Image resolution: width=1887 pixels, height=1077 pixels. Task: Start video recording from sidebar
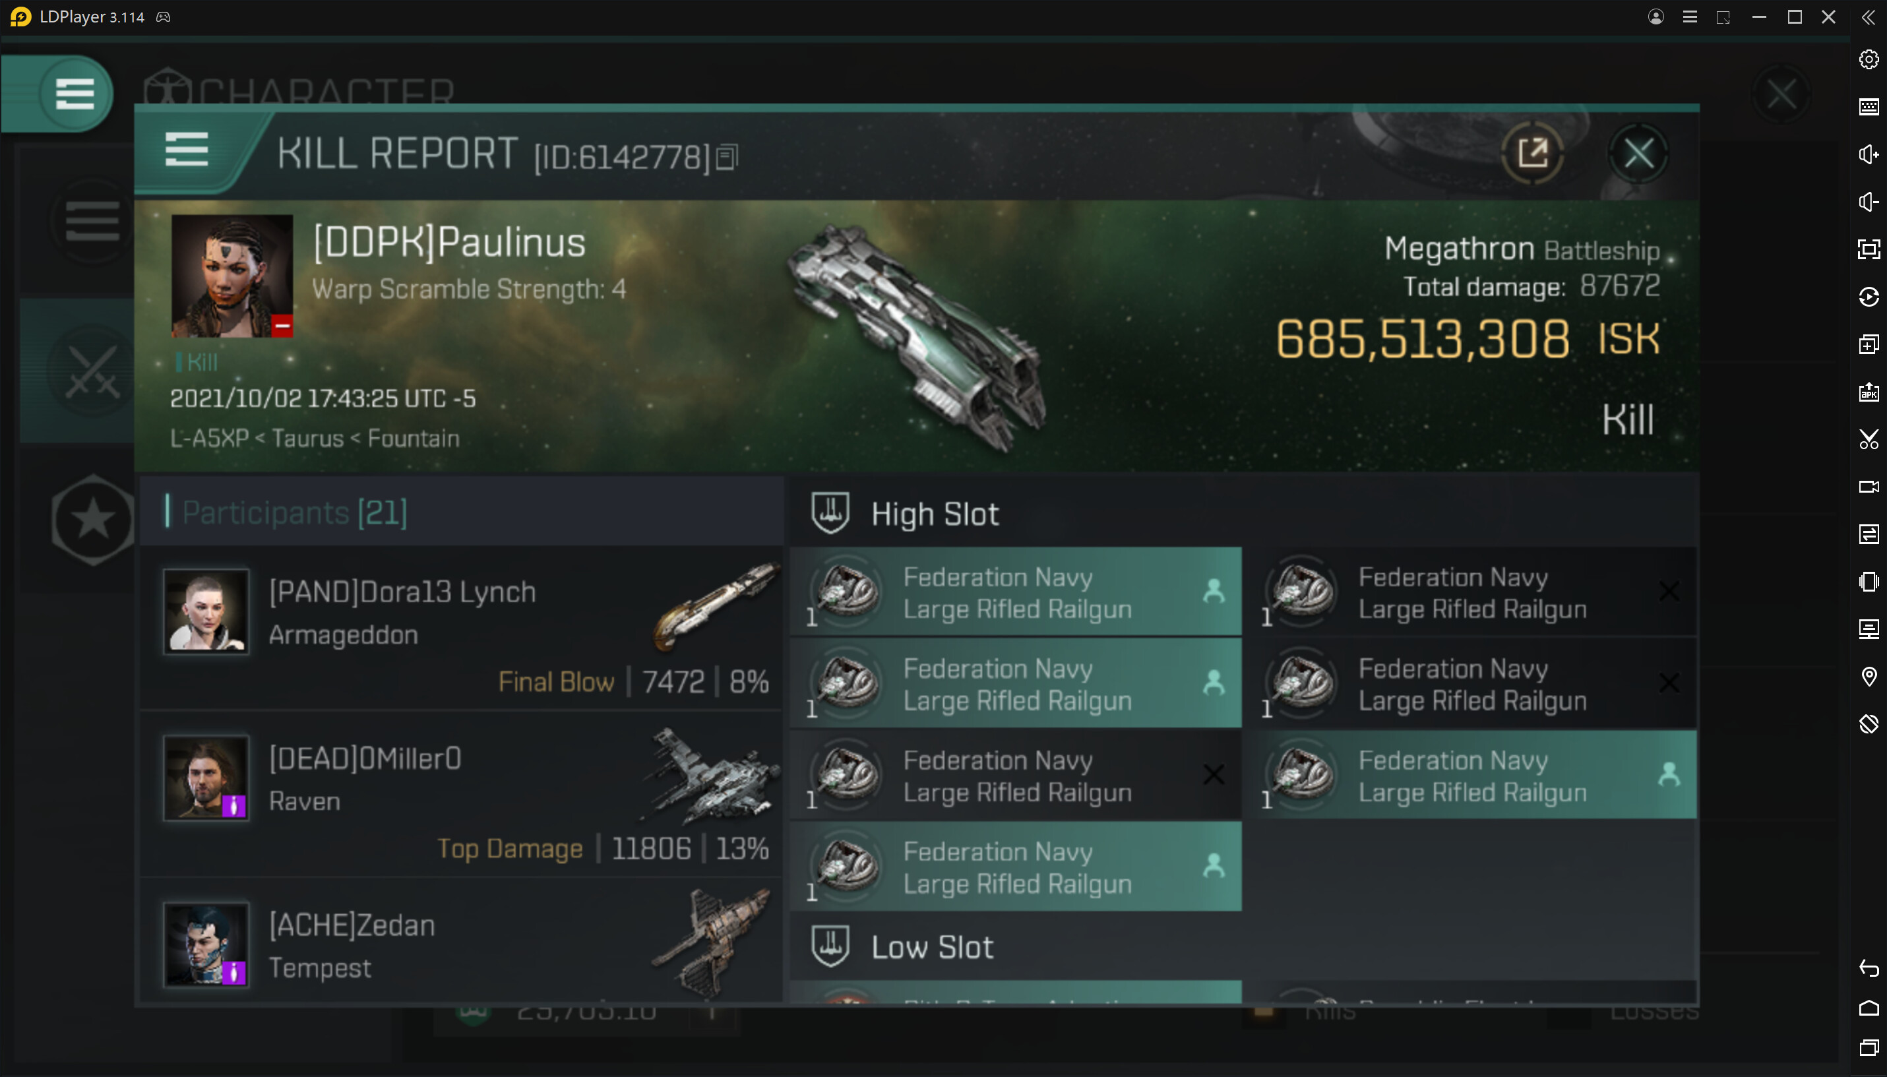pyautogui.click(x=1869, y=487)
